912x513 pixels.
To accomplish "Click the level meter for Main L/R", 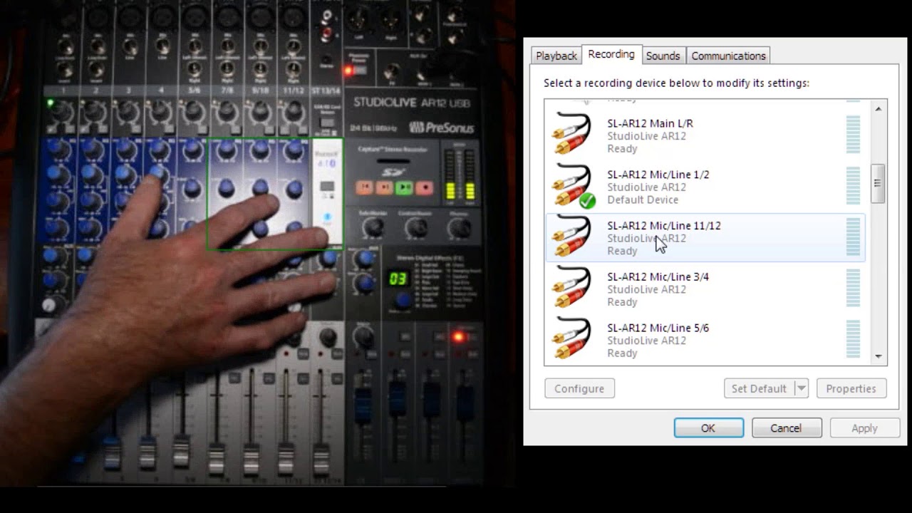I will coord(853,134).
